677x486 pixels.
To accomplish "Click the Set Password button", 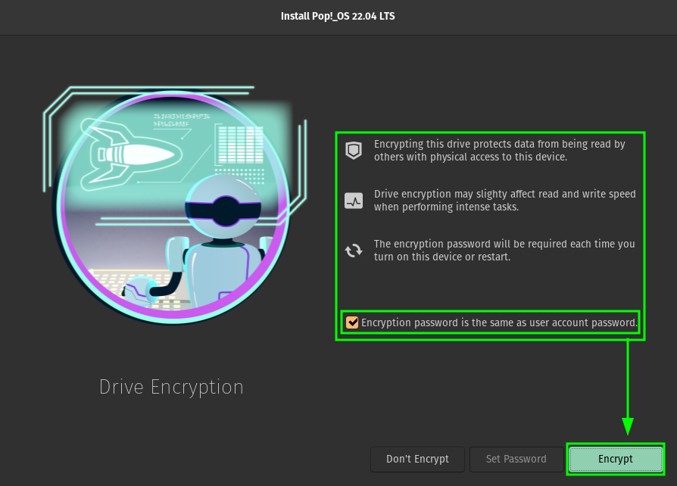I will click(516, 459).
